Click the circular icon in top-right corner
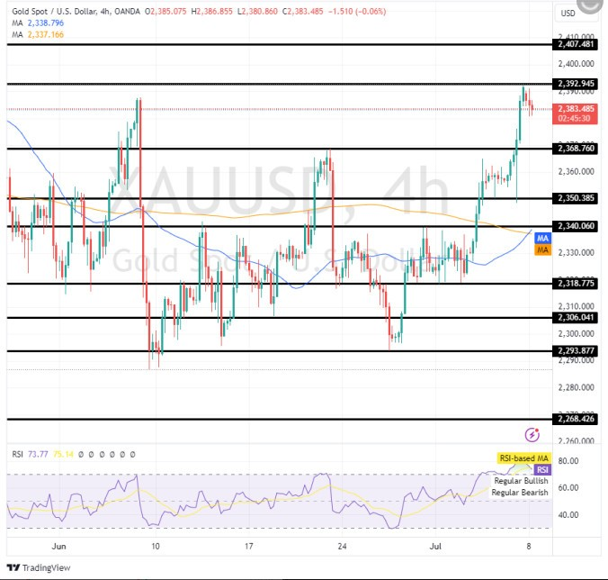Screen dimensions: 608x580 point(588,6)
